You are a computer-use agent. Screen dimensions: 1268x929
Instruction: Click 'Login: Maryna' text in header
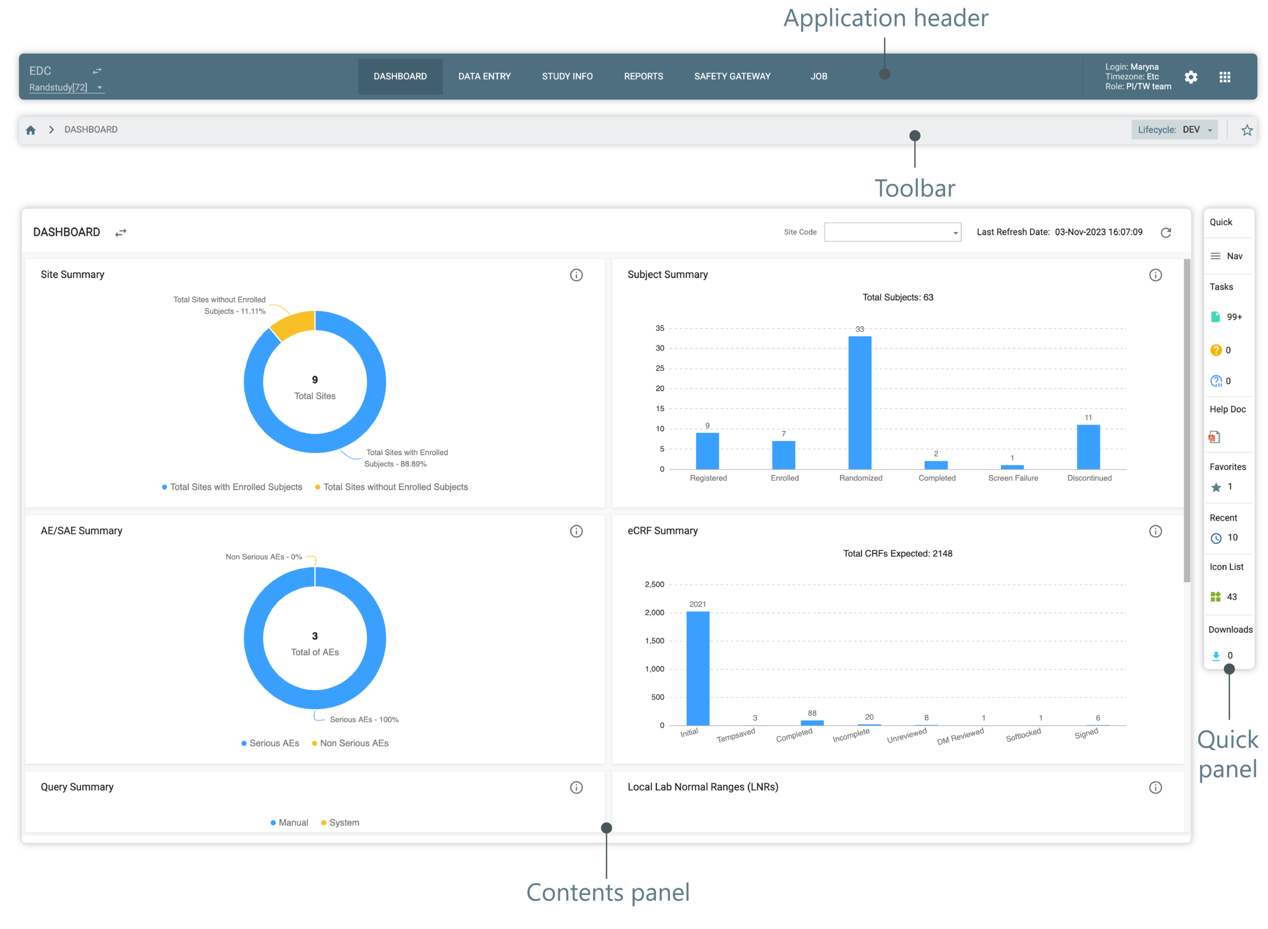tap(1132, 67)
